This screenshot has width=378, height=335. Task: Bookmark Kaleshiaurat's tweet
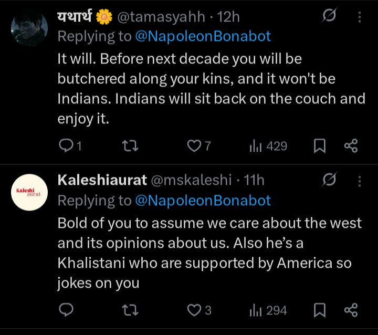pyautogui.click(x=320, y=310)
